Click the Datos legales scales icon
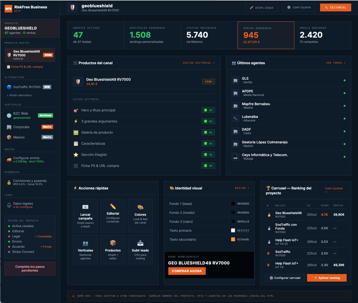 pos(9,205)
